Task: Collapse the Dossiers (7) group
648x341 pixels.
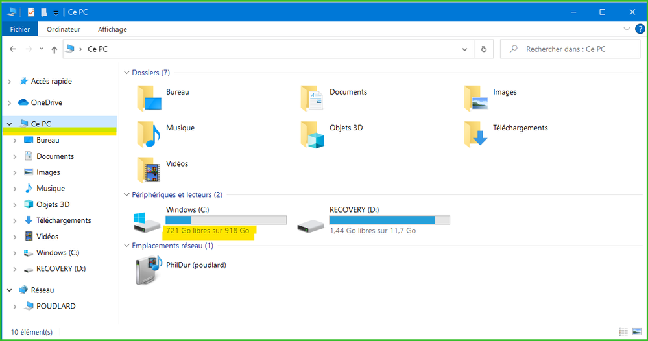Action: 126,72
